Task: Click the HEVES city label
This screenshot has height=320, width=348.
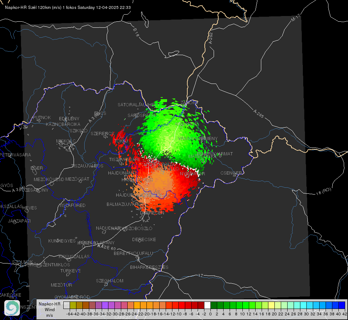Action: 30,208
